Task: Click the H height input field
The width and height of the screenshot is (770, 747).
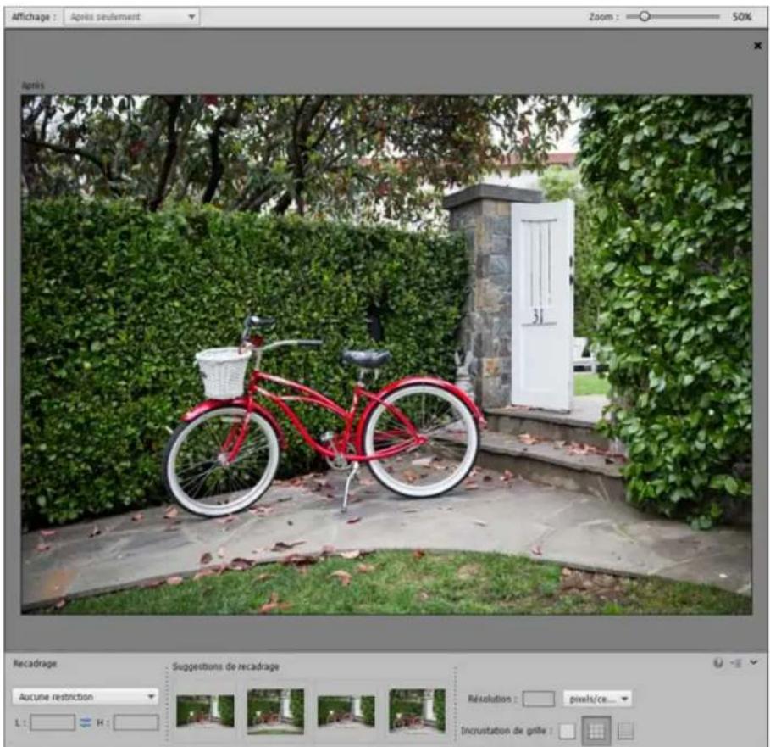Action: 136,719
